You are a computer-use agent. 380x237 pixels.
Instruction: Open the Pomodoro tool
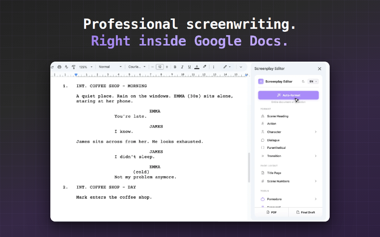click(288, 199)
